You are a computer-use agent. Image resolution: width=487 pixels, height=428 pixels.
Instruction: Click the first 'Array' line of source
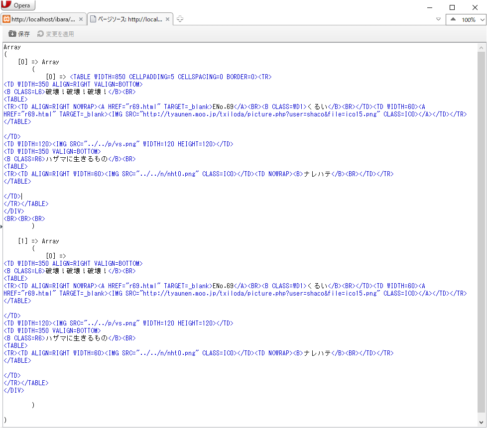point(12,47)
